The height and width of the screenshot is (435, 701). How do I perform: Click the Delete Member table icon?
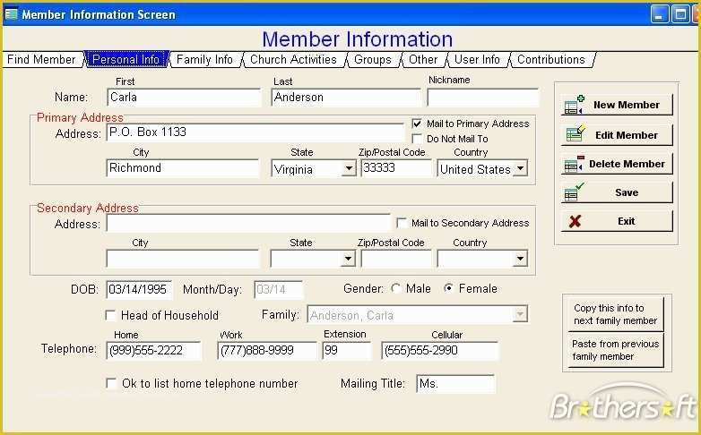(574, 164)
